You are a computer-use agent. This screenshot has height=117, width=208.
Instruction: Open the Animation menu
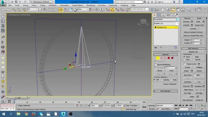(x=64, y=5)
